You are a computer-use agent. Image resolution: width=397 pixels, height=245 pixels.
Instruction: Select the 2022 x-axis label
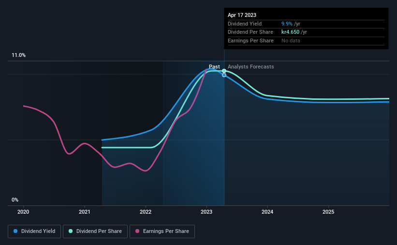click(146, 212)
